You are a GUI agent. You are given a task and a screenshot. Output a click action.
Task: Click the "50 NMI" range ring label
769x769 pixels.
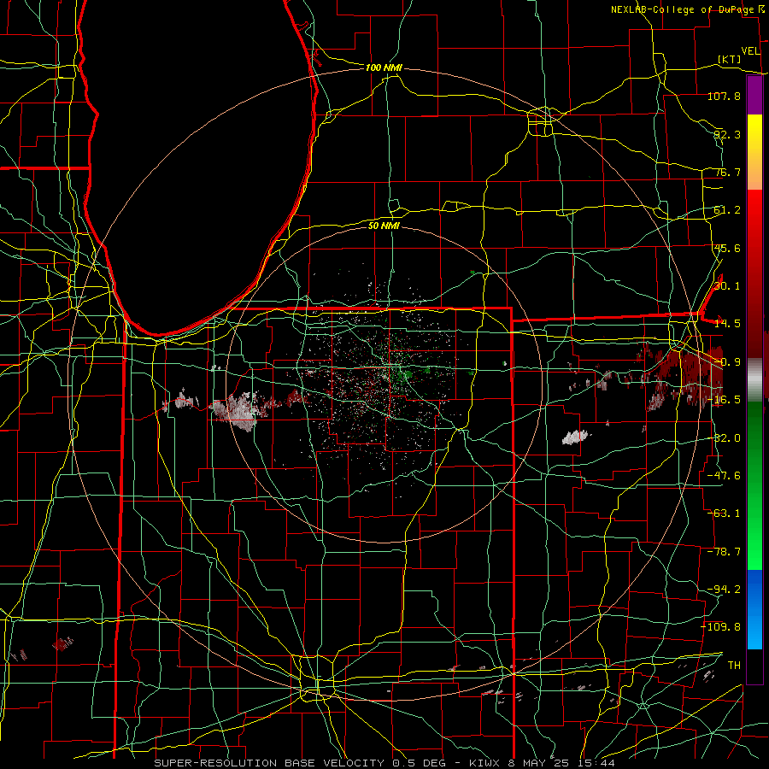tap(384, 226)
